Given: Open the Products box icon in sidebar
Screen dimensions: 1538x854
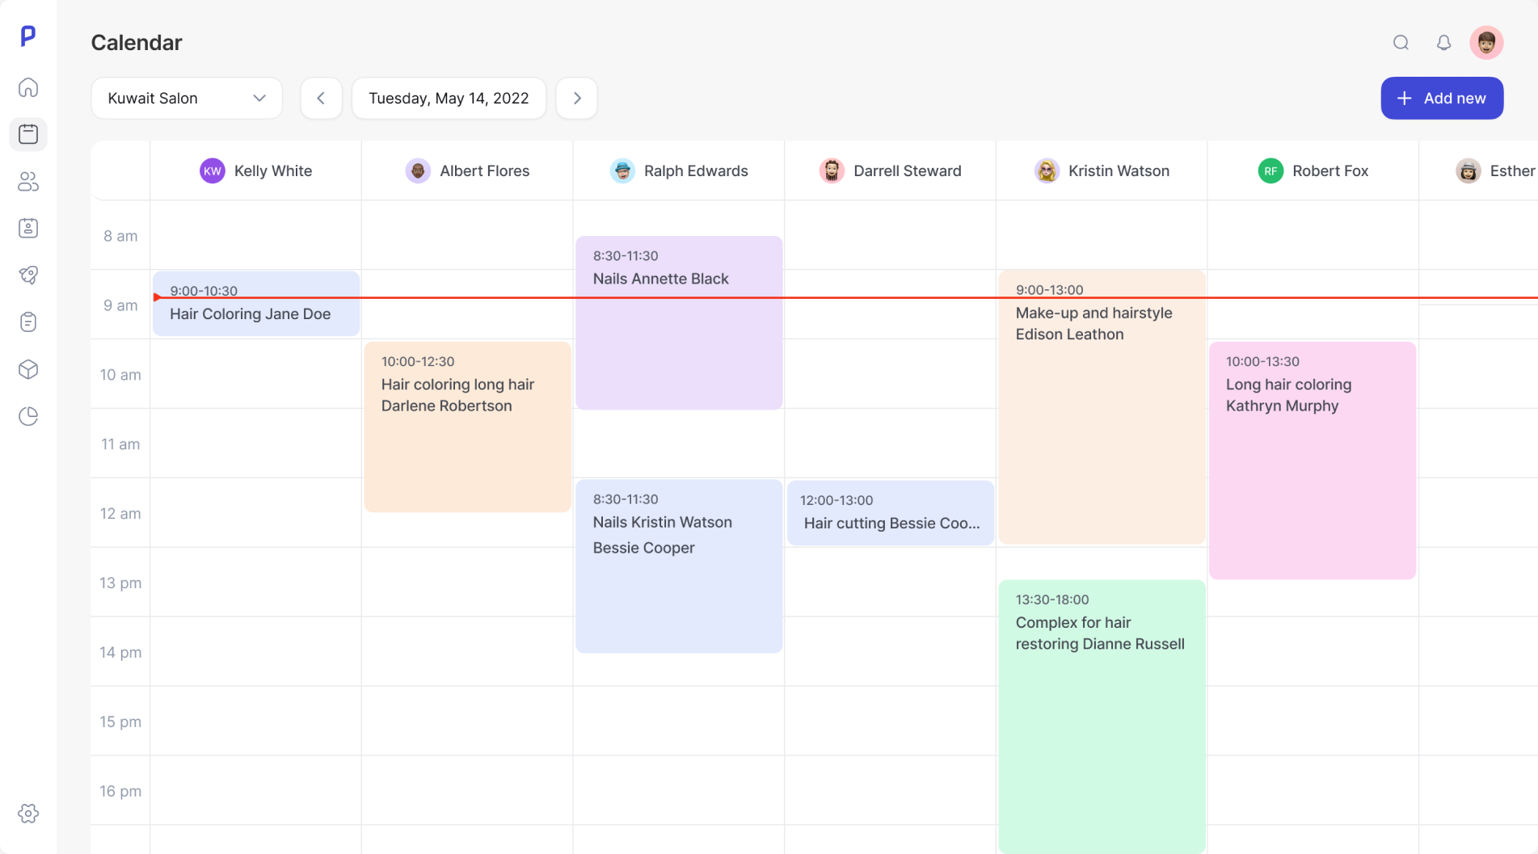Looking at the screenshot, I should [28, 369].
